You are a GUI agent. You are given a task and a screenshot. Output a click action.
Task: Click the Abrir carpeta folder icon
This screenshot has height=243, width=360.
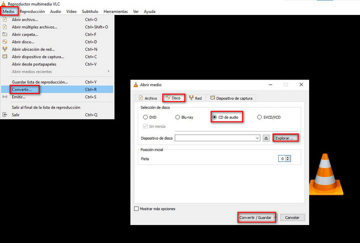click(5, 34)
